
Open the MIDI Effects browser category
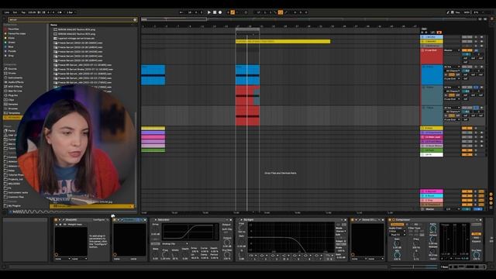15,86
